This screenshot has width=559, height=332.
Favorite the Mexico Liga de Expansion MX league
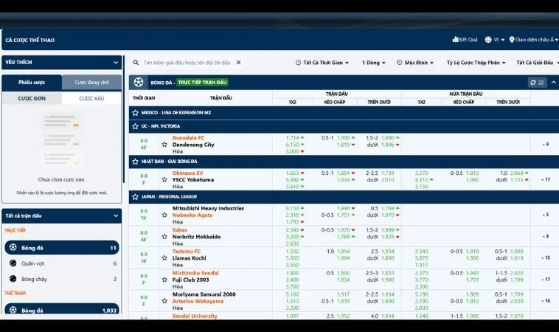(x=134, y=113)
